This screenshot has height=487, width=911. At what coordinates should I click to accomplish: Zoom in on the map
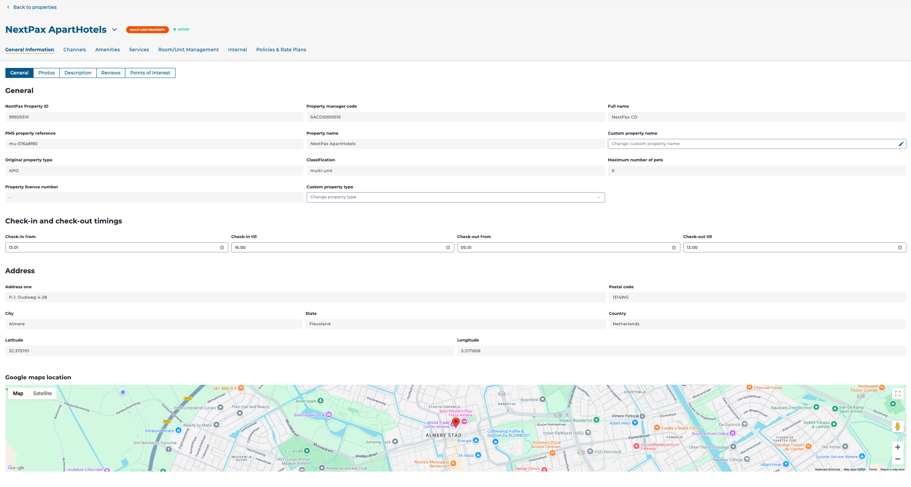coord(898,447)
